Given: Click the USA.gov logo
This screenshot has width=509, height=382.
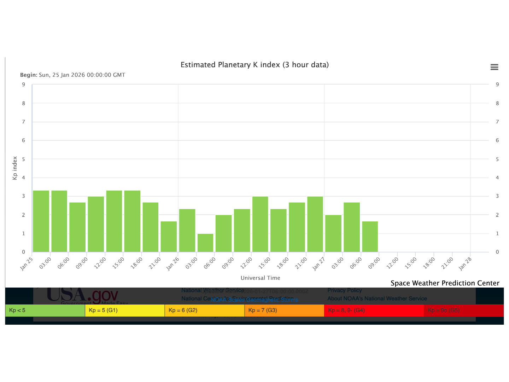Looking at the screenshot, I should pos(82,295).
